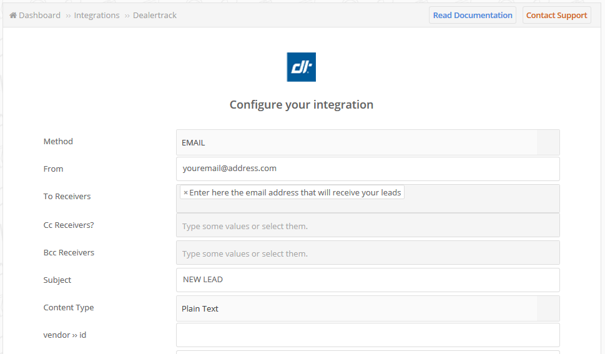Click the Content Type label
Screen dimensions: 605x354
[x=69, y=308]
